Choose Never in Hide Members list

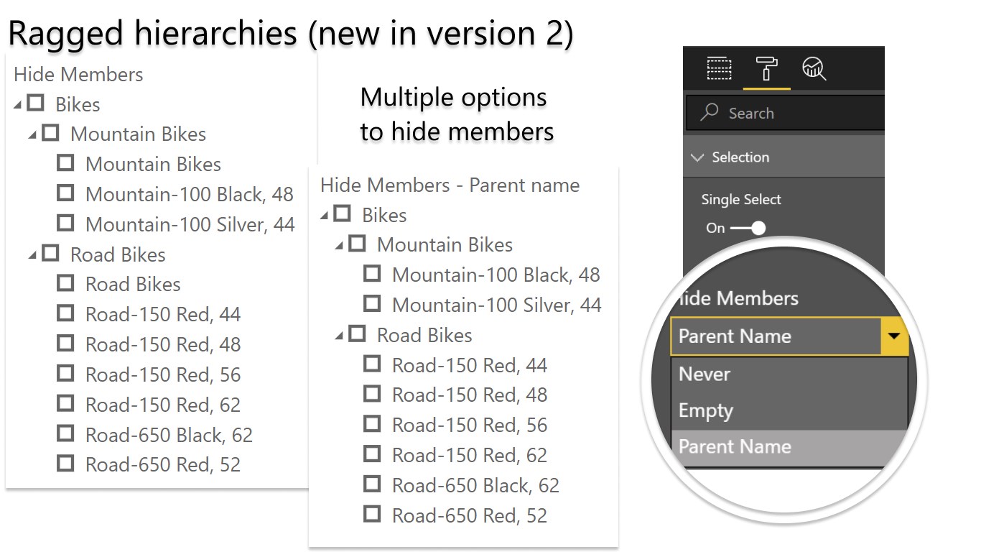705,374
